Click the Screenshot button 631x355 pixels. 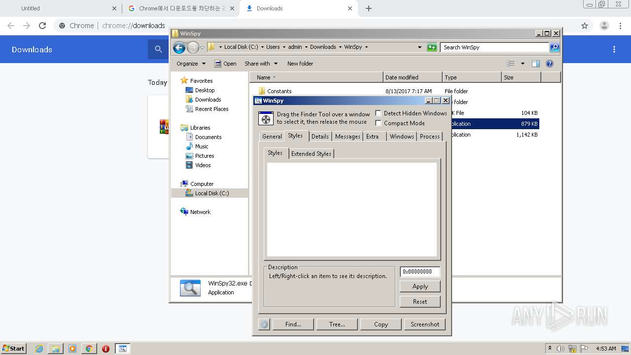425,324
